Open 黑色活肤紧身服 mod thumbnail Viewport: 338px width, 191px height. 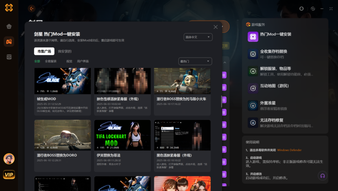click(x=182, y=135)
